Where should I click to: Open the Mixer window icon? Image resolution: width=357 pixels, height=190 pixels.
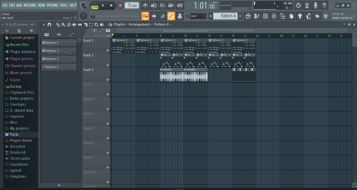pyautogui.click(x=274, y=16)
